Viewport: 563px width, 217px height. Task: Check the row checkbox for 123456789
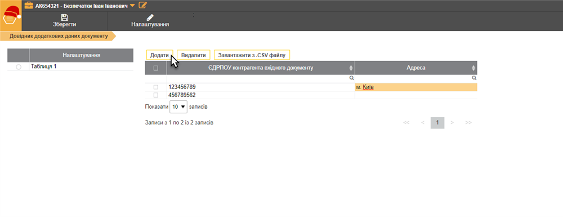click(x=156, y=87)
